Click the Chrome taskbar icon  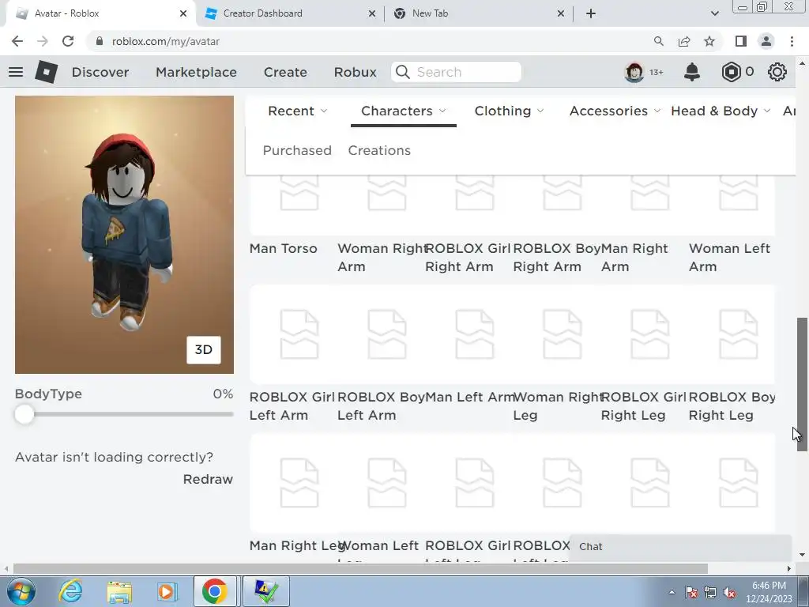tap(215, 591)
